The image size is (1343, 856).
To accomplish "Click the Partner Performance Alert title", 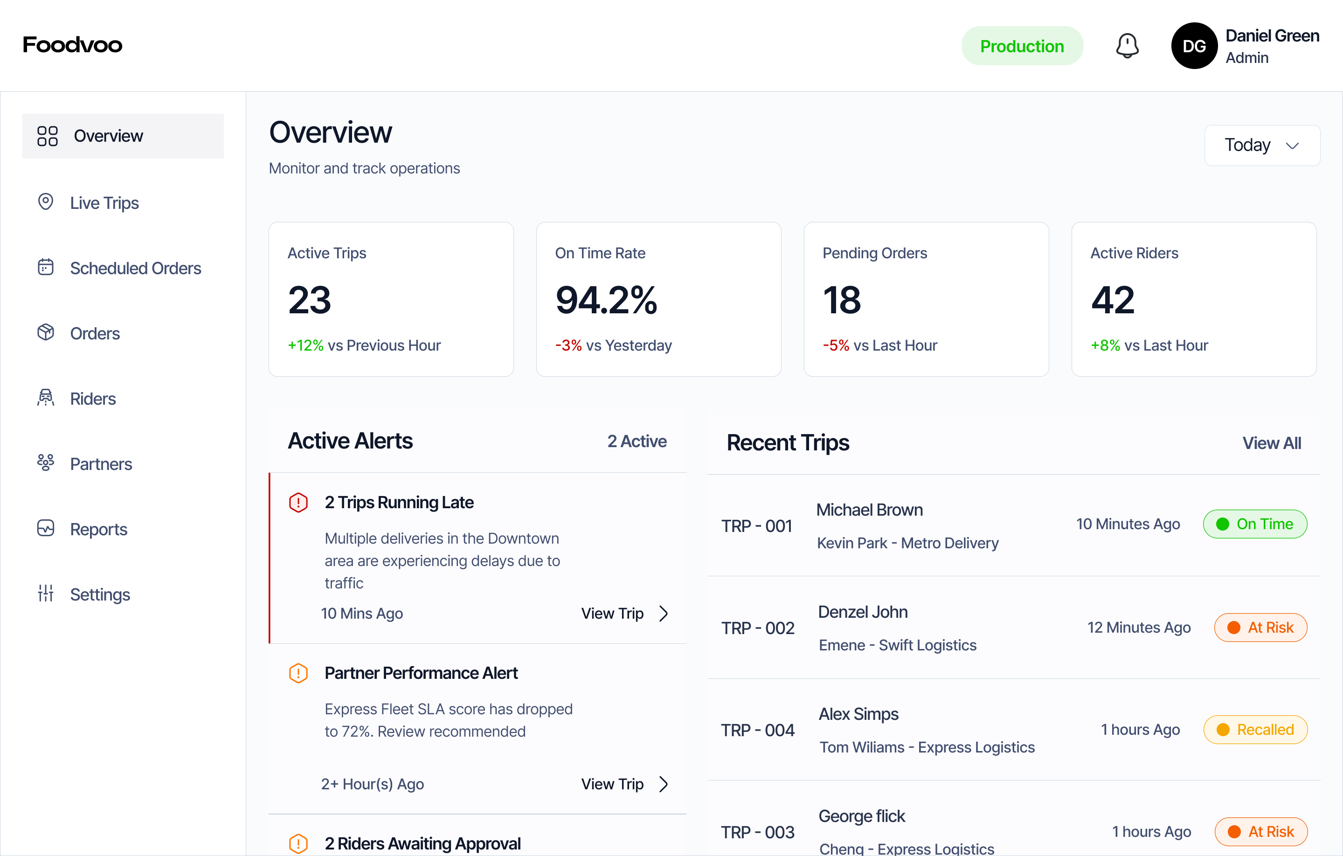I will pyautogui.click(x=421, y=673).
